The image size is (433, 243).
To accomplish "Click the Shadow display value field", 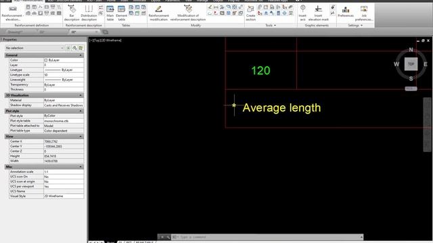I will click(x=64, y=105).
